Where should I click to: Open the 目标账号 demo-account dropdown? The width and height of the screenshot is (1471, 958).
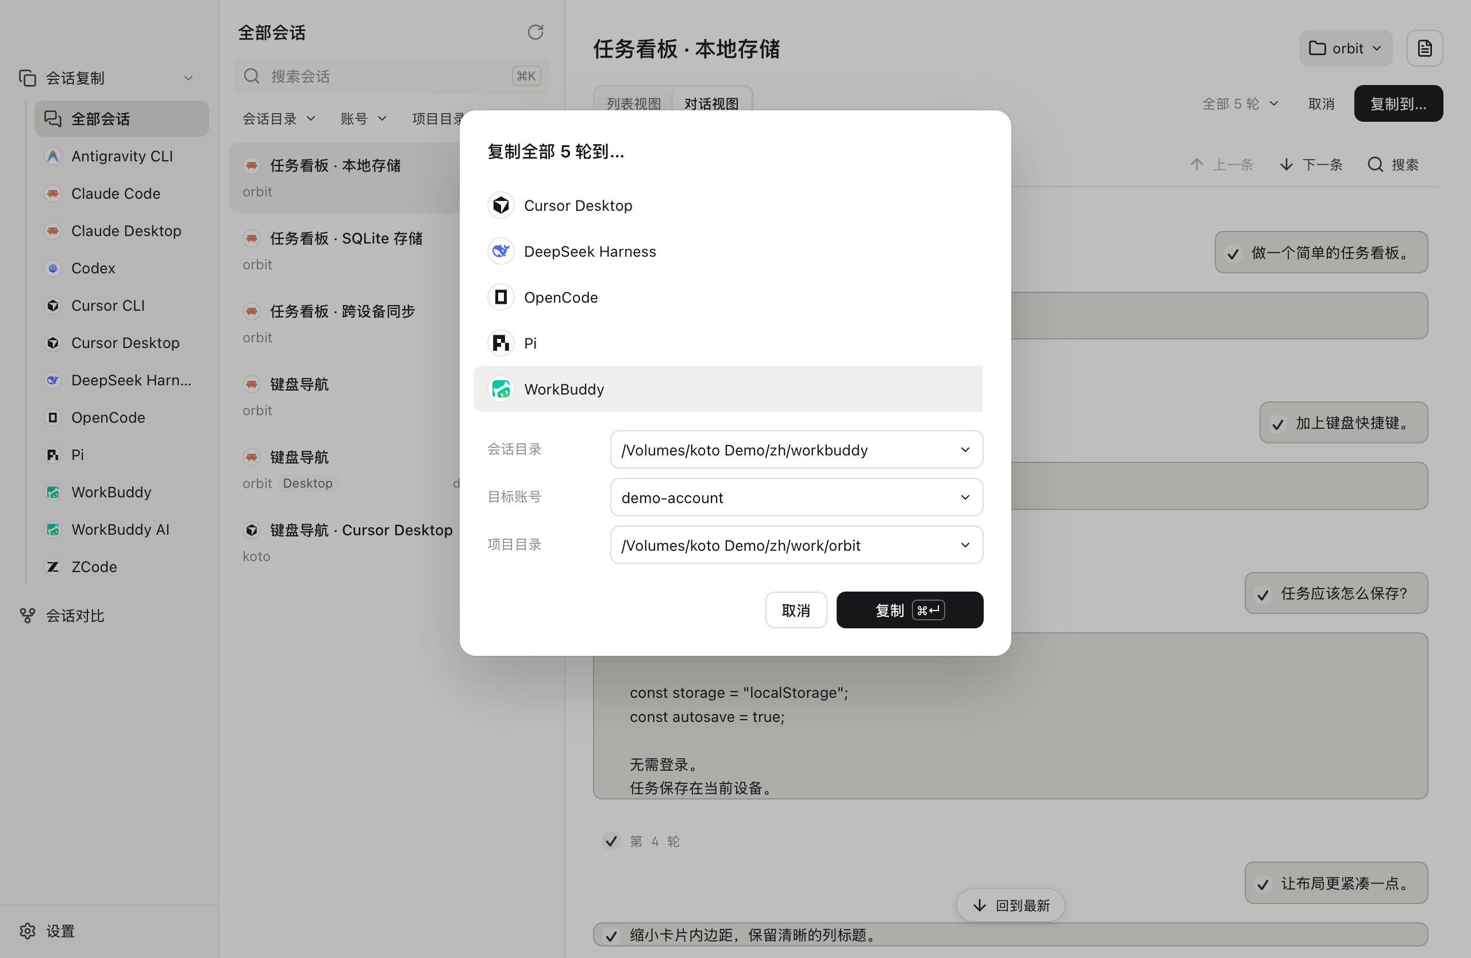(x=796, y=497)
